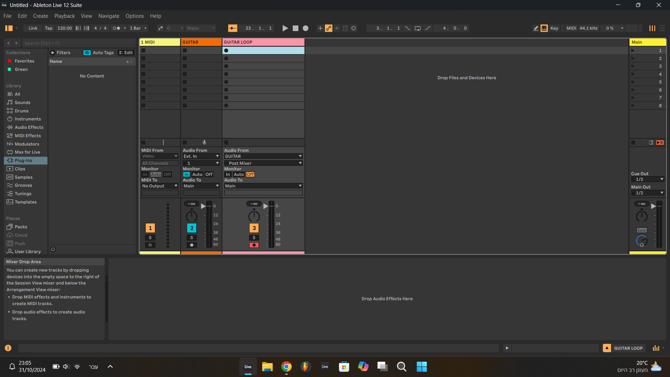This screenshot has height=377, width=670.
Task: Open the Playback menu
Action: point(65,16)
